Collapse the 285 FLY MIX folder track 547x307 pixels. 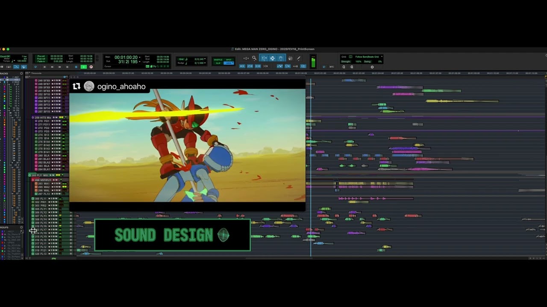pyautogui.click(x=29, y=175)
